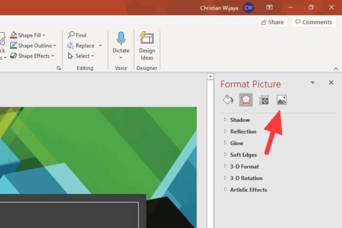The image size is (342, 228).
Task: Click the scrollbar up arrow
Action: (x=210, y=76)
